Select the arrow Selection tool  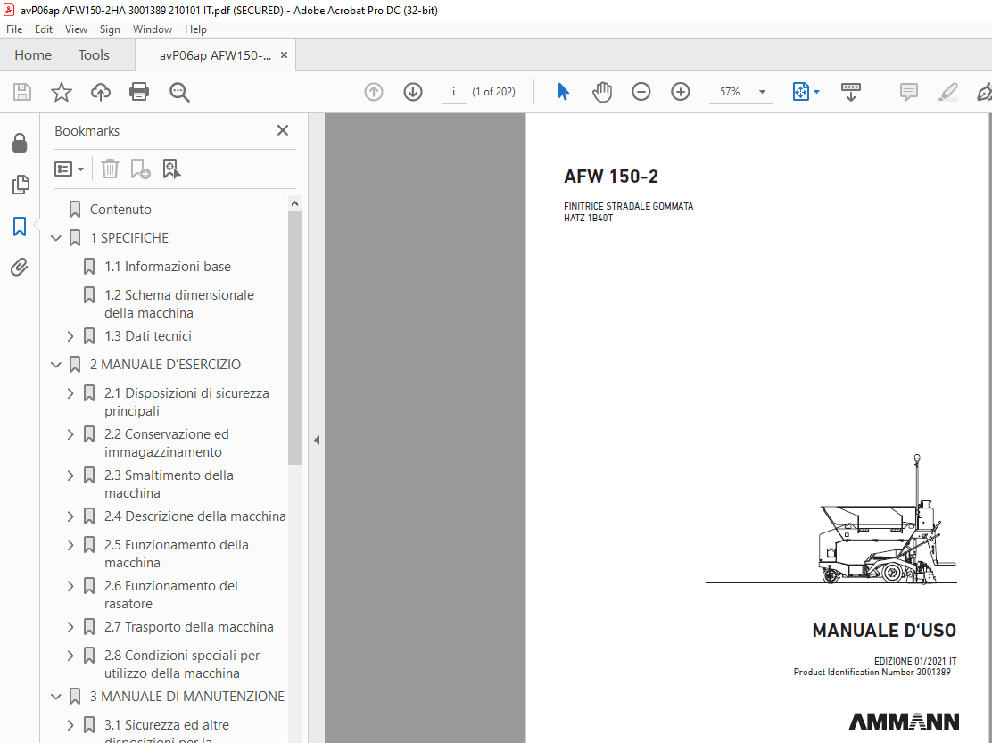[563, 92]
